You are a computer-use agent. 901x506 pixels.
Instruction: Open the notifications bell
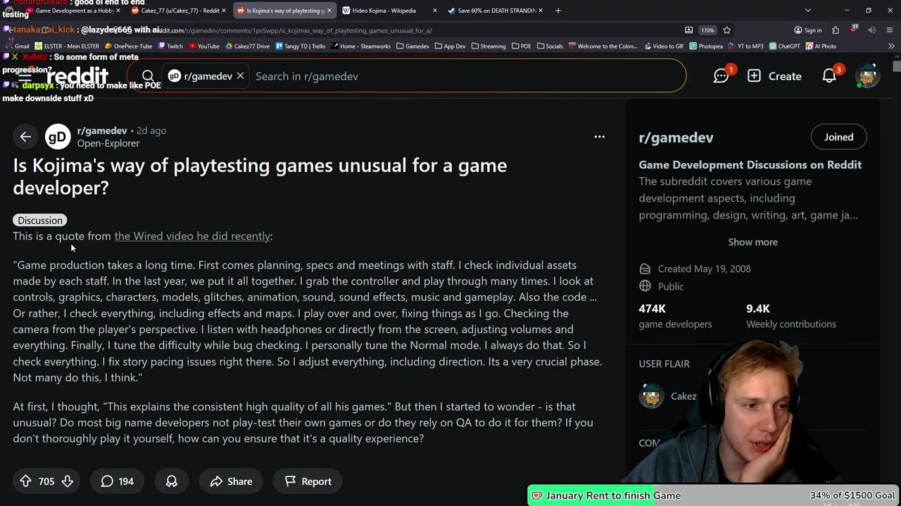[x=829, y=76]
